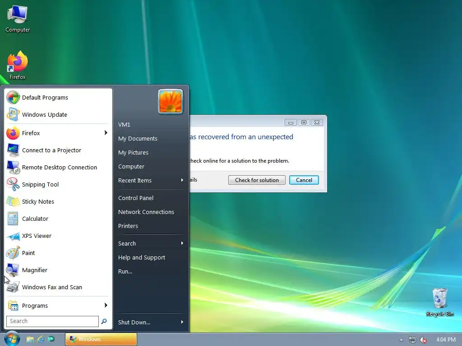Click the search magnifying glass icon

point(104,321)
